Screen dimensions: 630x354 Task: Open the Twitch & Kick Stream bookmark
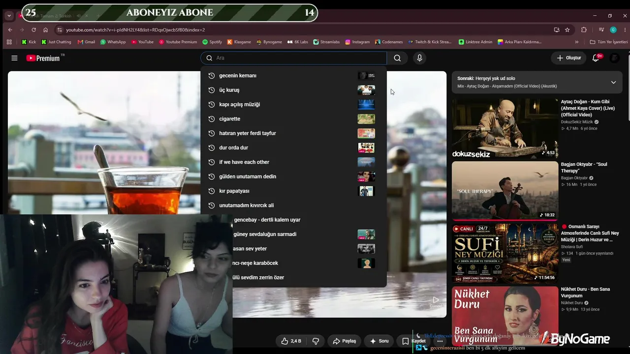(430, 42)
